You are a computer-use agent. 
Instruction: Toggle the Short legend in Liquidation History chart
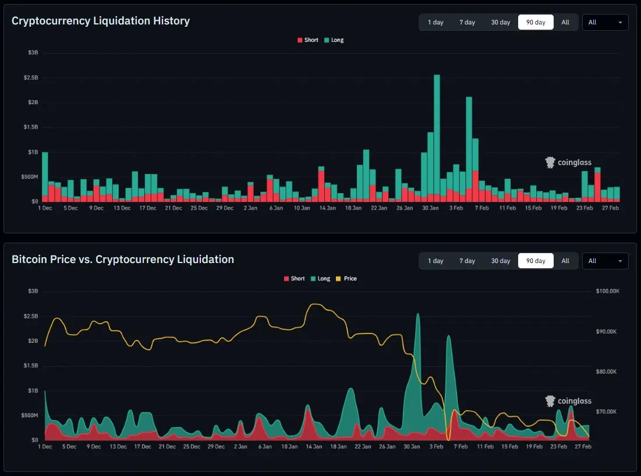click(308, 40)
